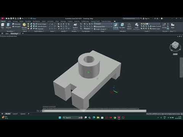
Task: Select the Model layout tab
Action: 8,114
